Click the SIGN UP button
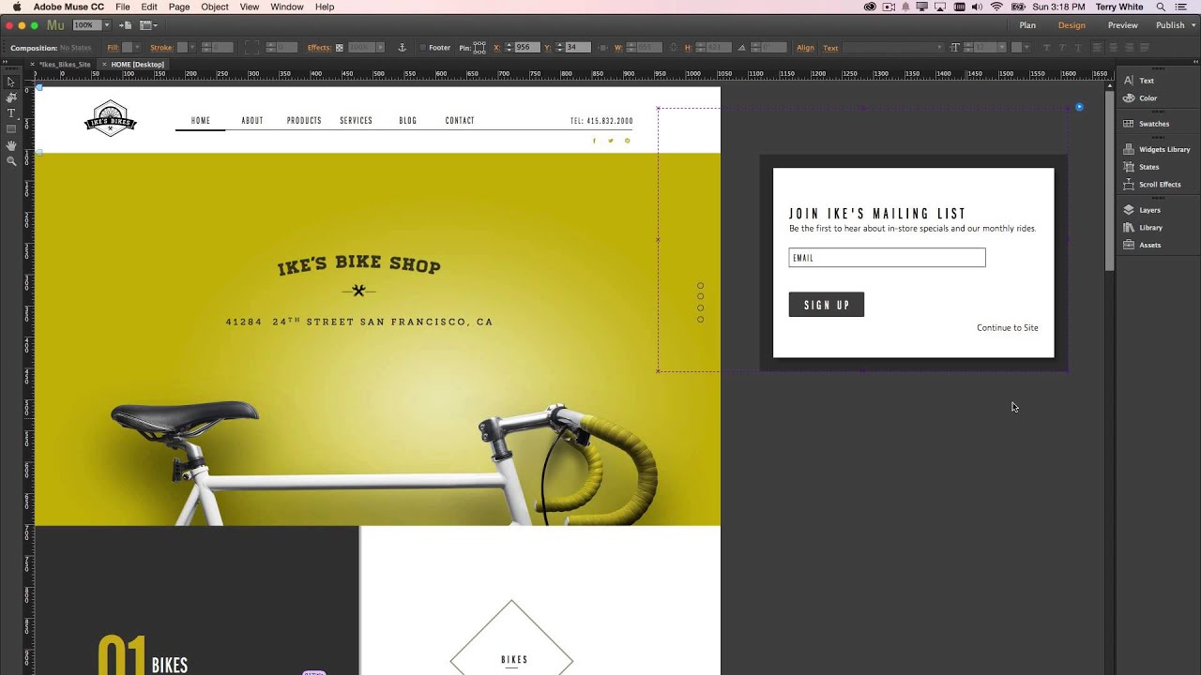This screenshot has width=1201, height=675. point(827,305)
